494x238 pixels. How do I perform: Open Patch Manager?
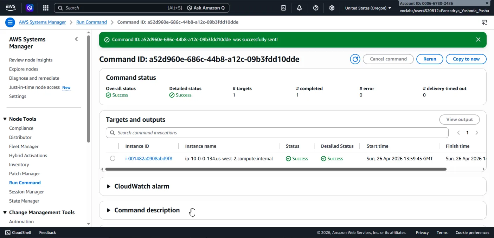coord(25,174)
